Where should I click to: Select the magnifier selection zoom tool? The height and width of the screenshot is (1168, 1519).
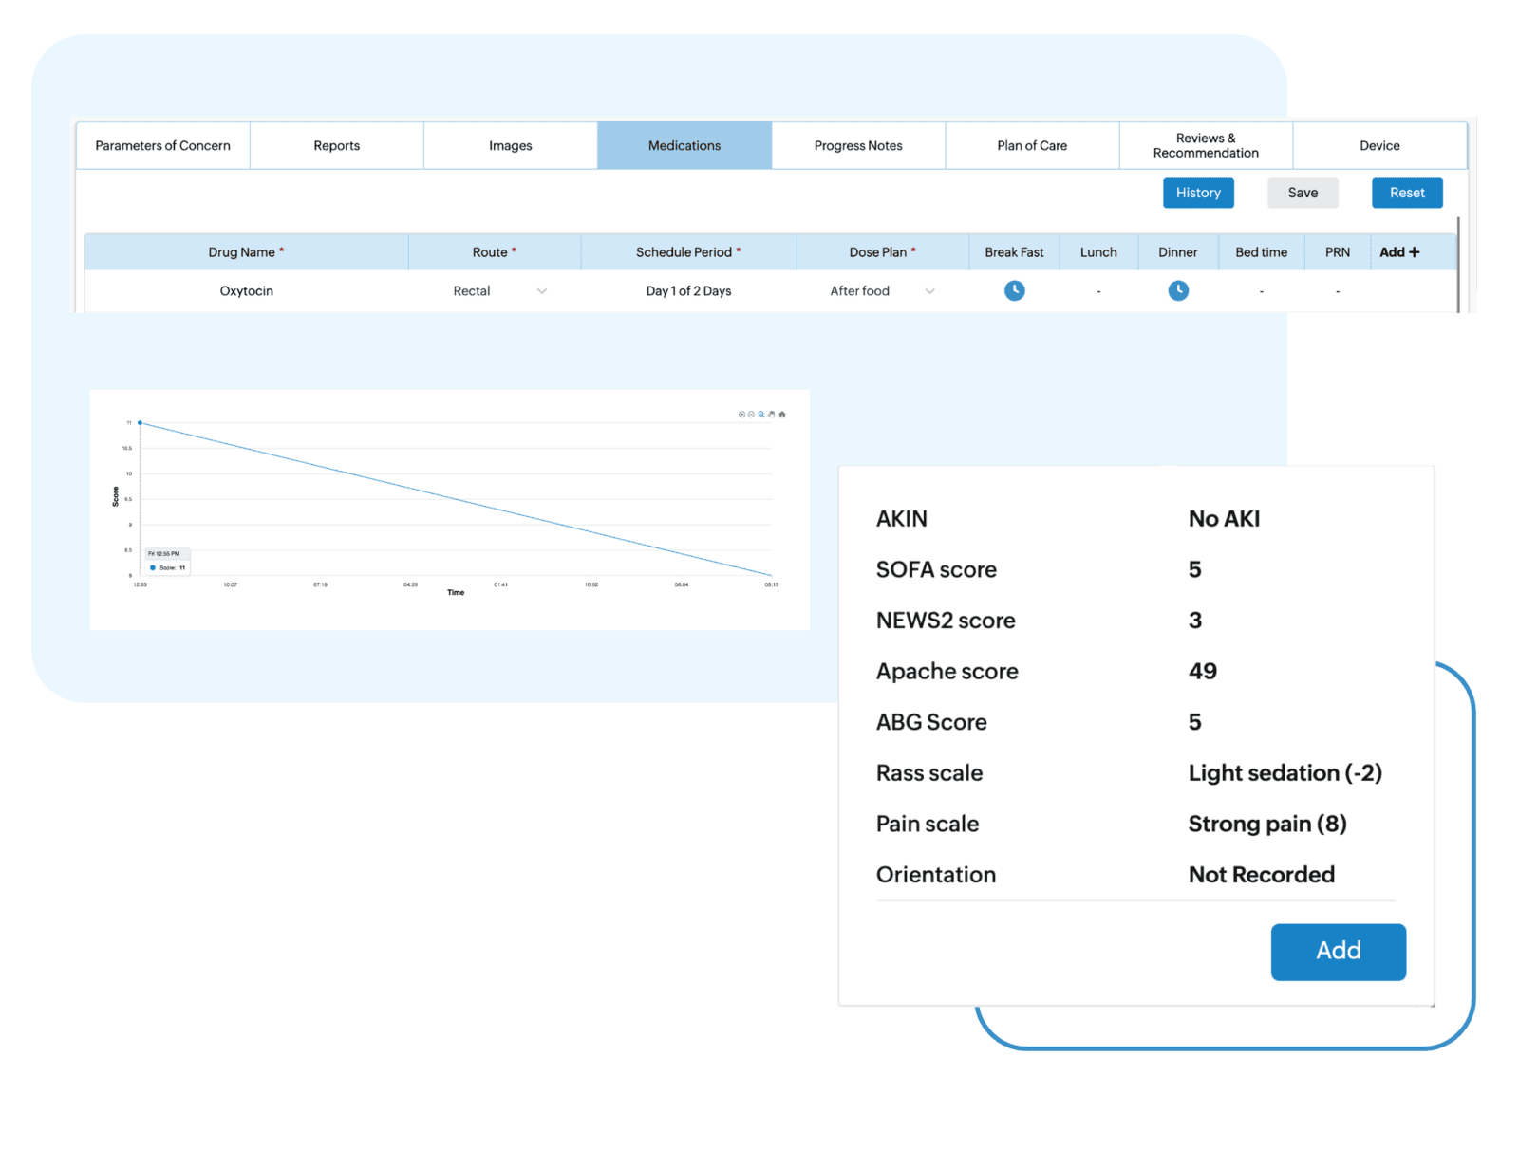(x=761, y=415)
